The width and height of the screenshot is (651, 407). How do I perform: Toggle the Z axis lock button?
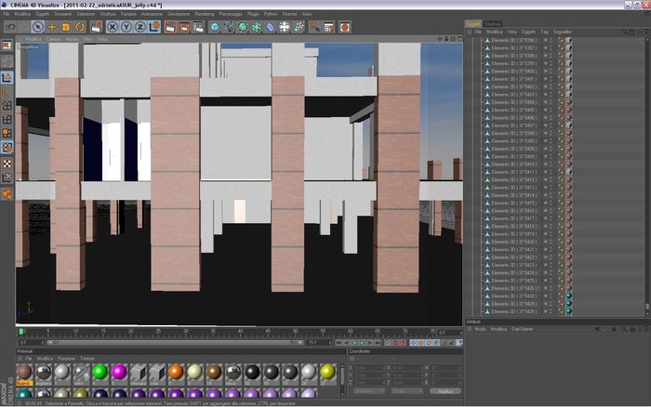140,27
